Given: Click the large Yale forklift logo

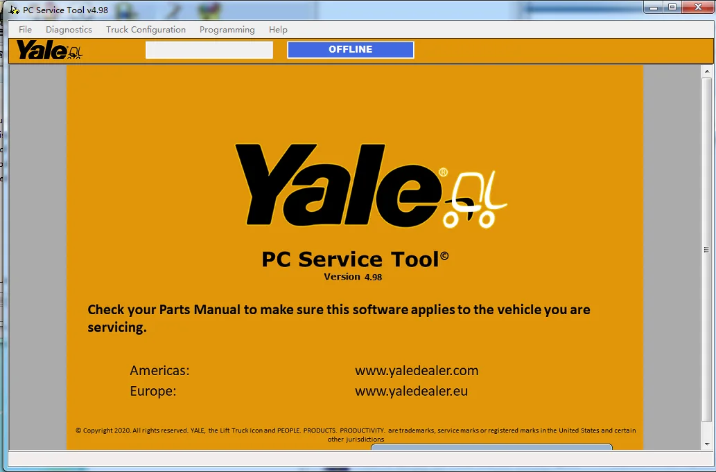Looking at the screenshot, I should pyautogui.click(x=371, y=186).
